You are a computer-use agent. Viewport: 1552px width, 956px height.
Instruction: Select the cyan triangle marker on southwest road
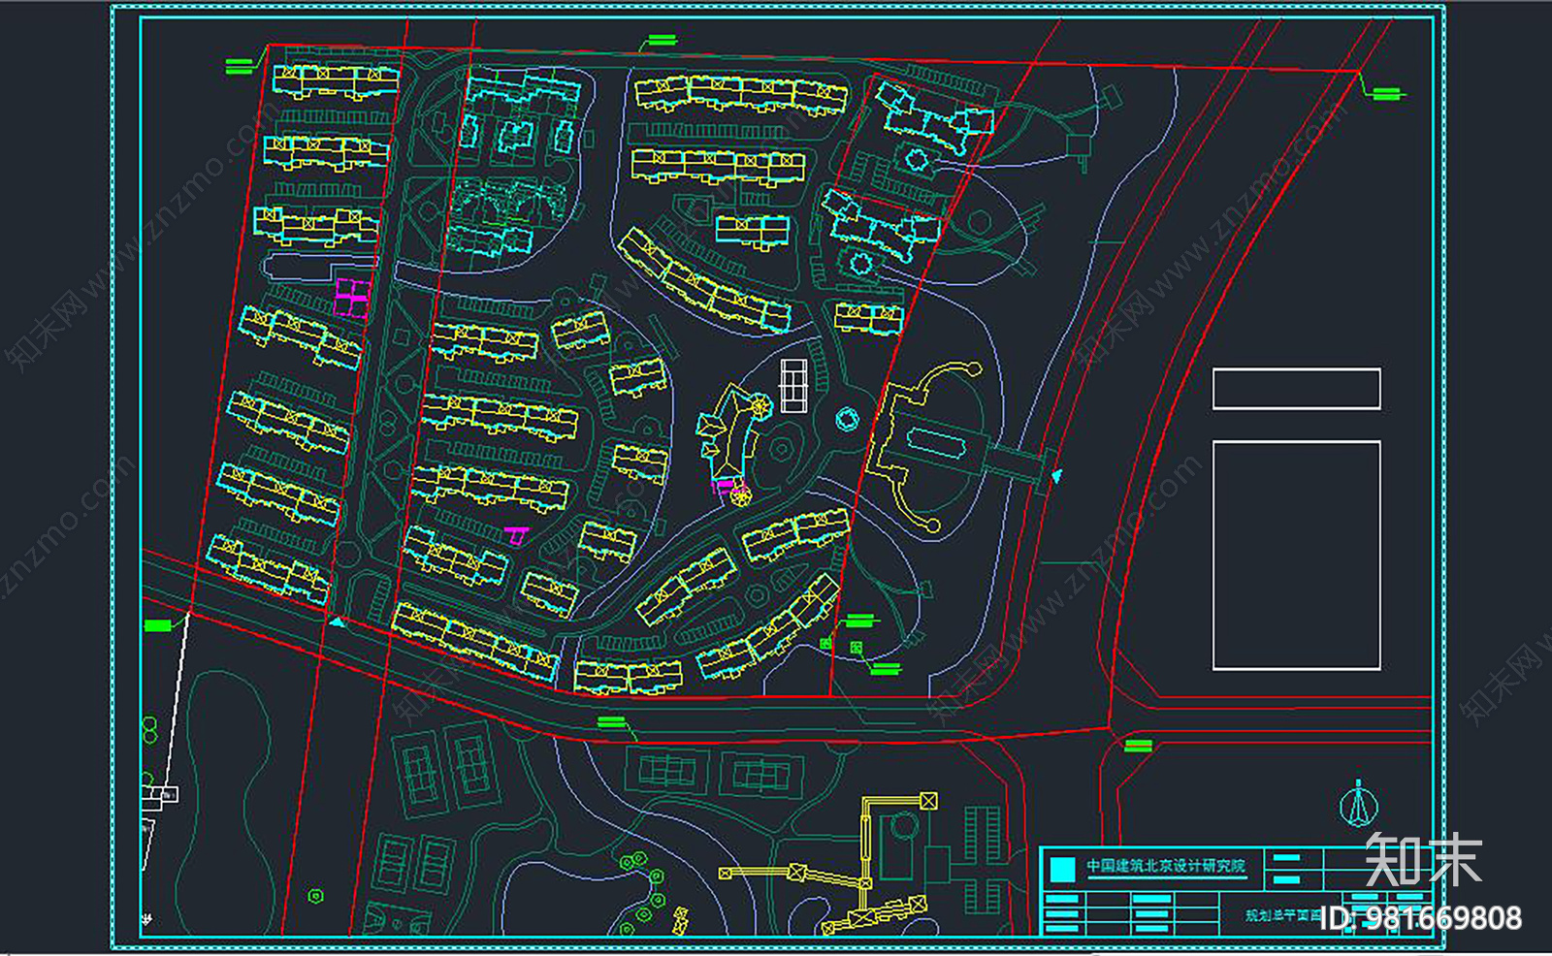point(336,621)
